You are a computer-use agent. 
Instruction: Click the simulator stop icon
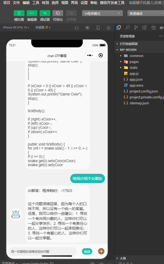click(87, 28)
